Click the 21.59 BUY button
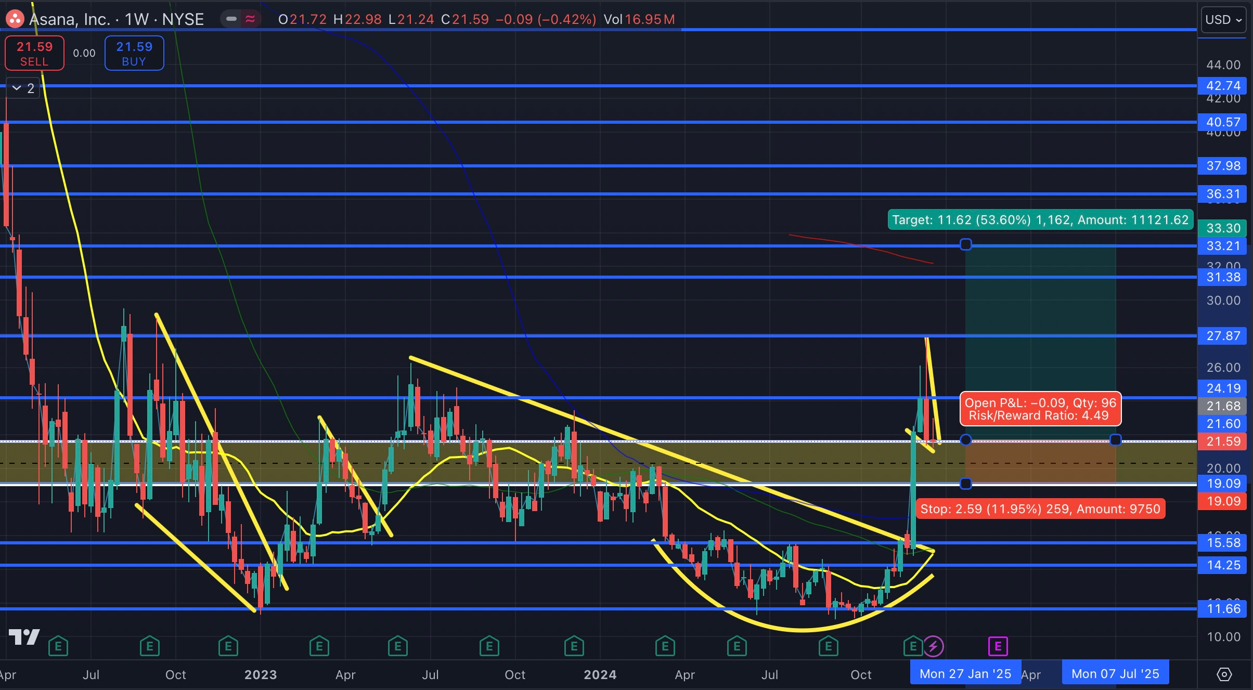 [134, 53]
